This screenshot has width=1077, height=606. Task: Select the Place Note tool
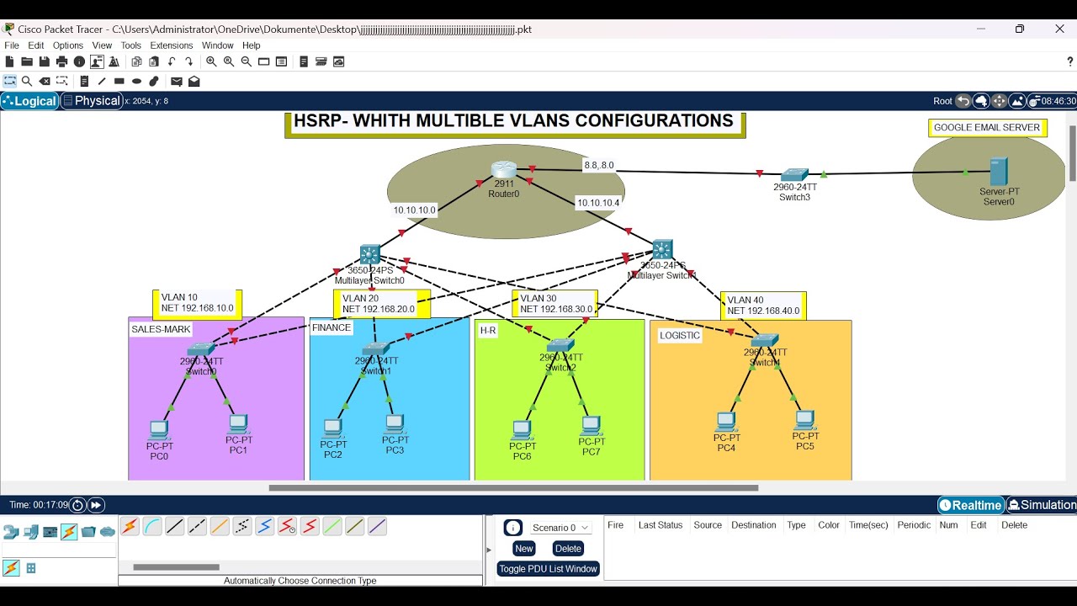[x=84, y=82]
